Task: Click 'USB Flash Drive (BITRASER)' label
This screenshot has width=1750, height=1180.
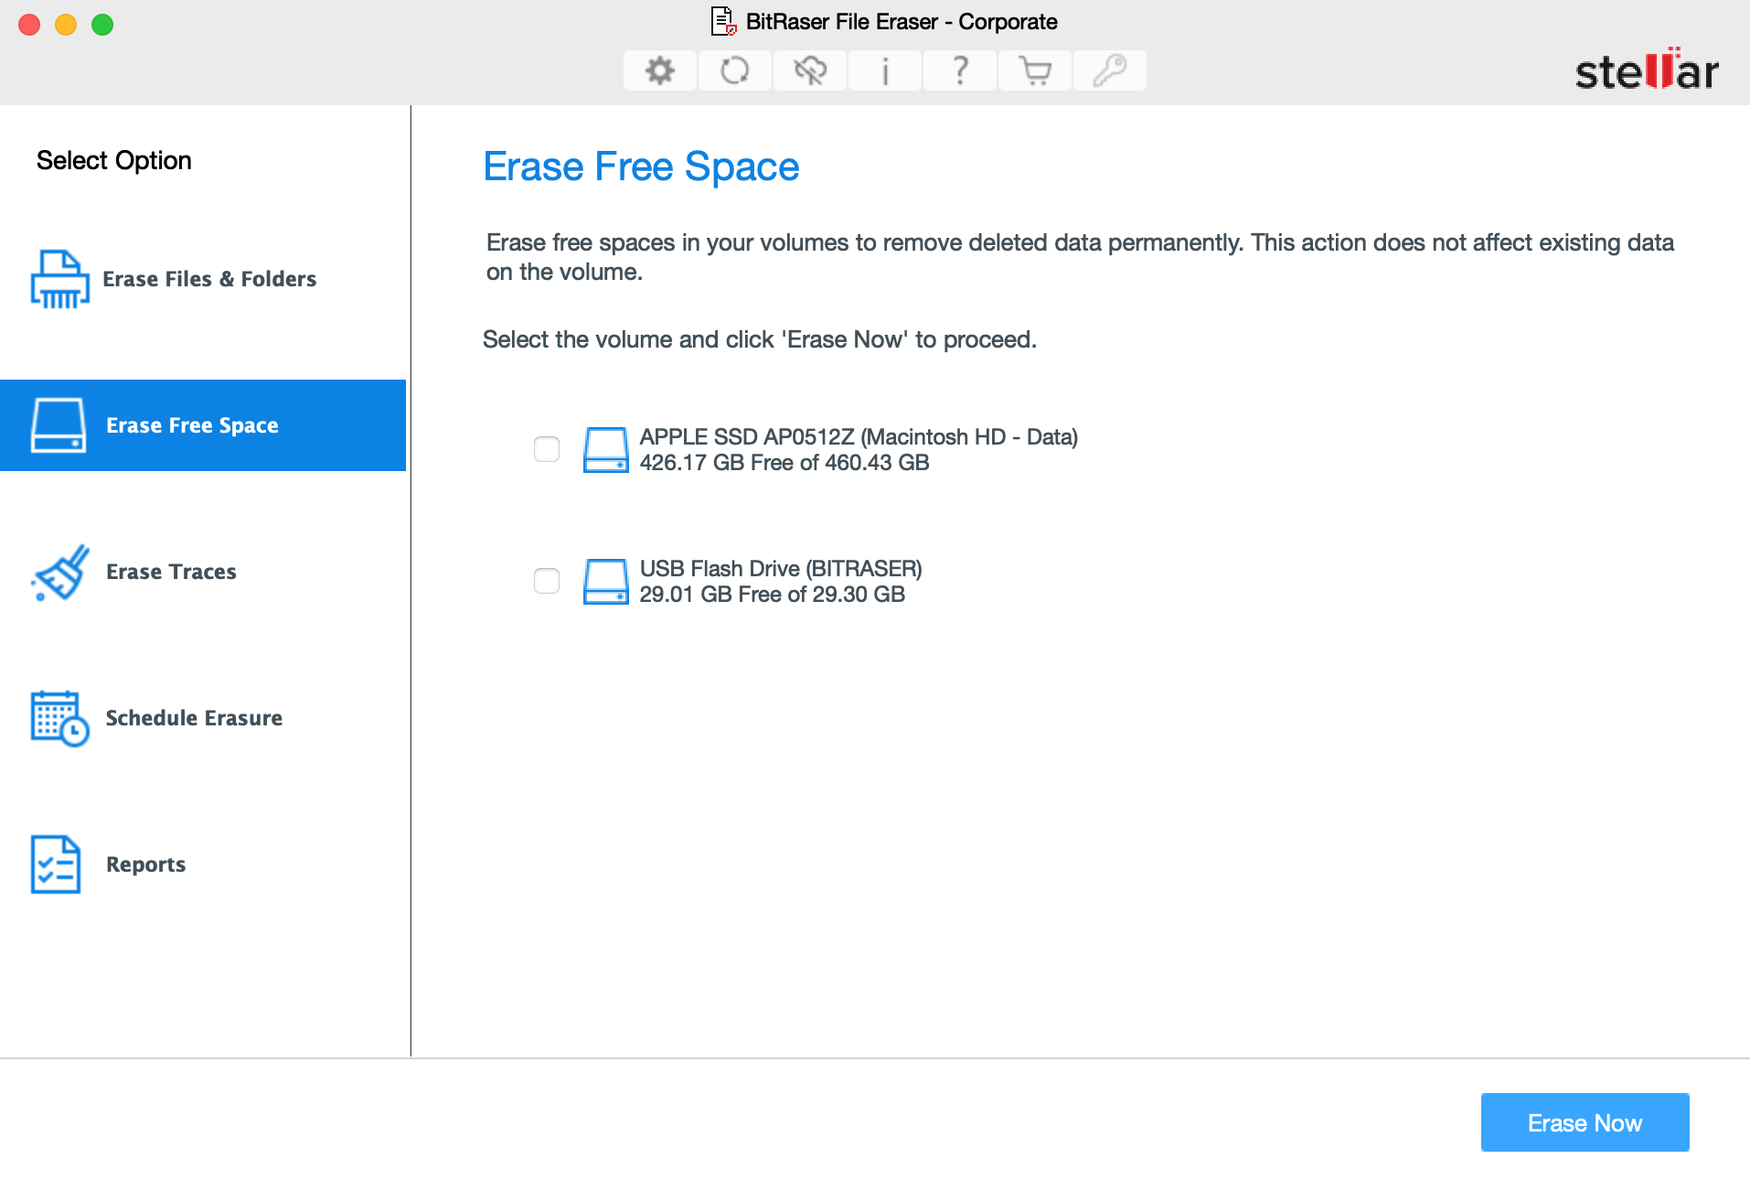Action: click(x=781, y=569)
